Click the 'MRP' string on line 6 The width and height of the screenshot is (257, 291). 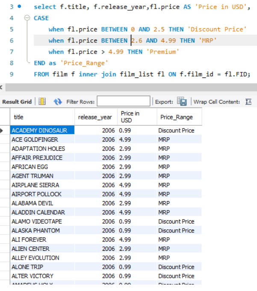tap(208, 41)
